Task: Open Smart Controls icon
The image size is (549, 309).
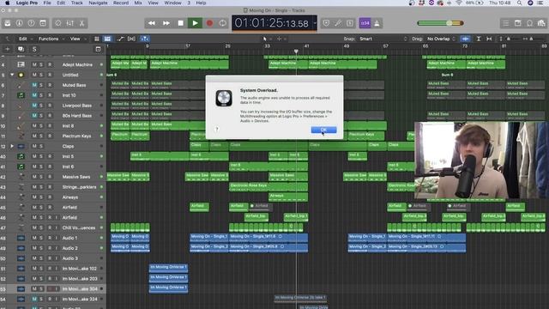Action: point(58,23)
